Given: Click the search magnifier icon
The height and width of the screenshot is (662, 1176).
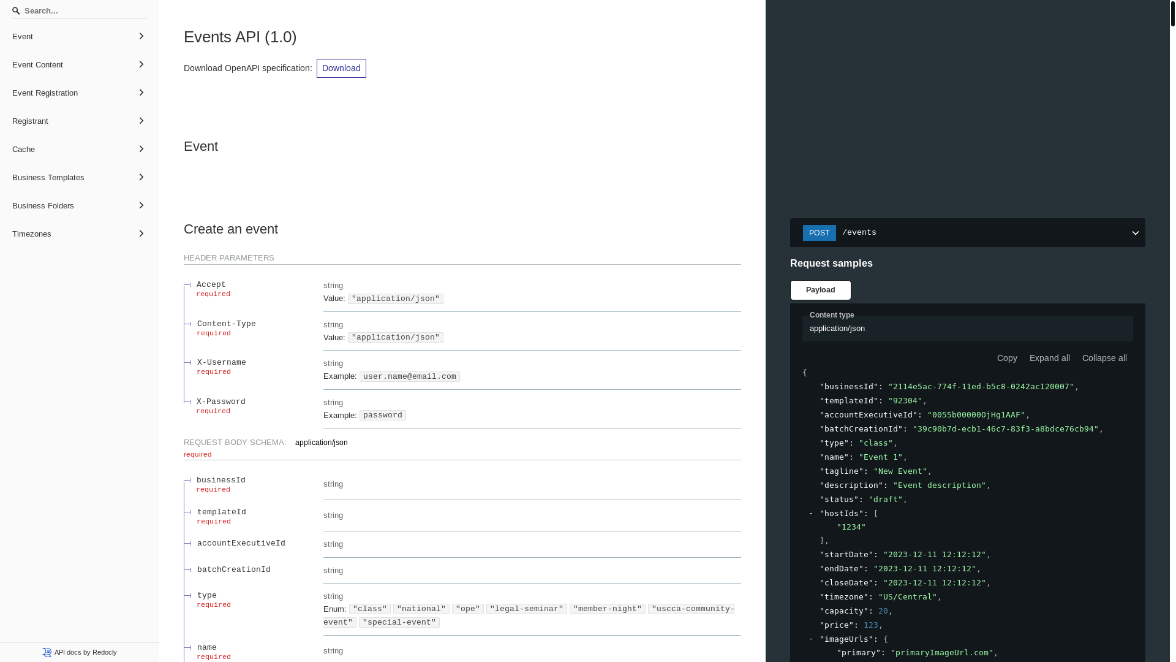Looking at the screenshot, I should coord(16,11).
